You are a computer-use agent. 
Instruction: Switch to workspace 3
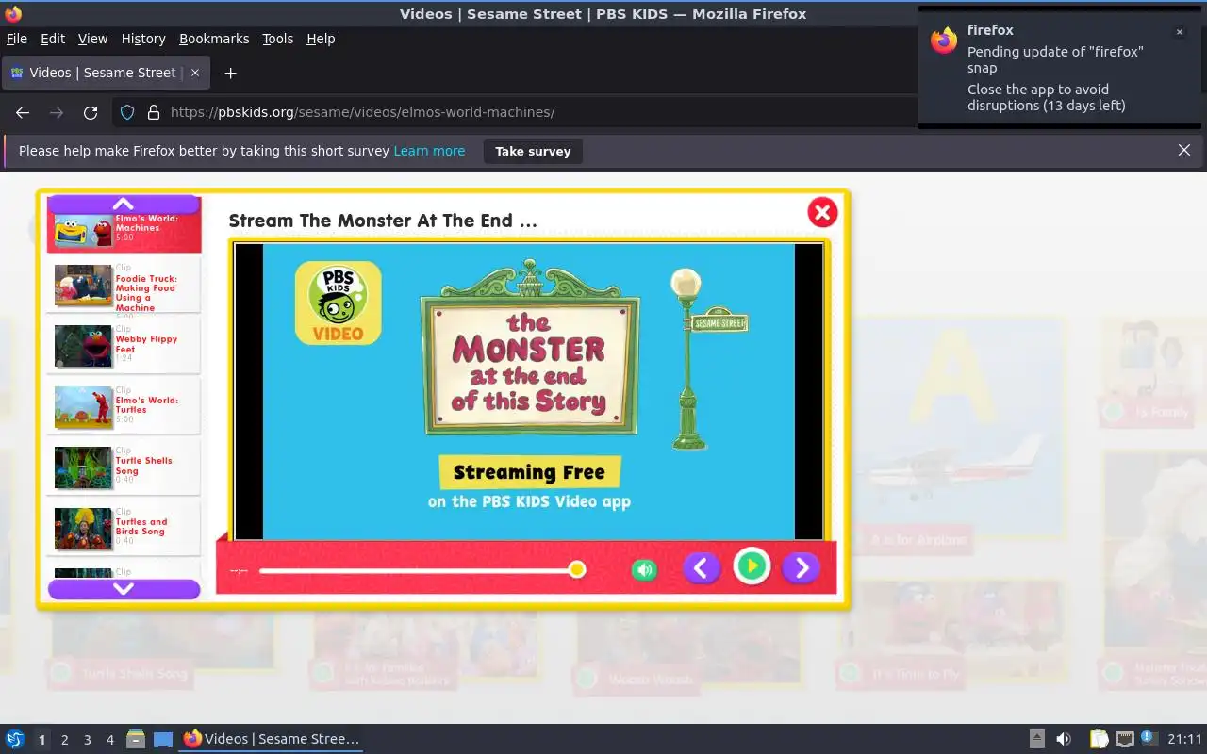point(87,740)
